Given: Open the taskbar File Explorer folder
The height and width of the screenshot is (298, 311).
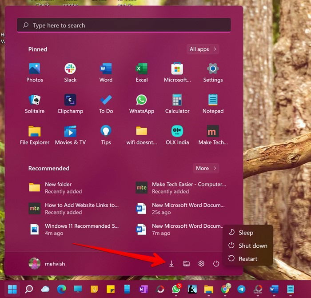Looking at the screenshot, I should click(209, 289).
